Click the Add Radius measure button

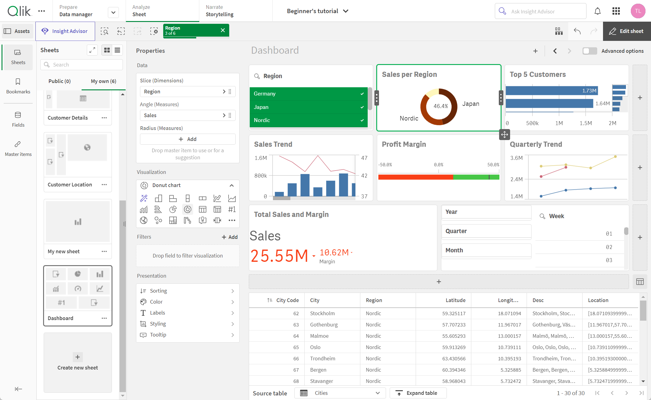click(188, 139)
